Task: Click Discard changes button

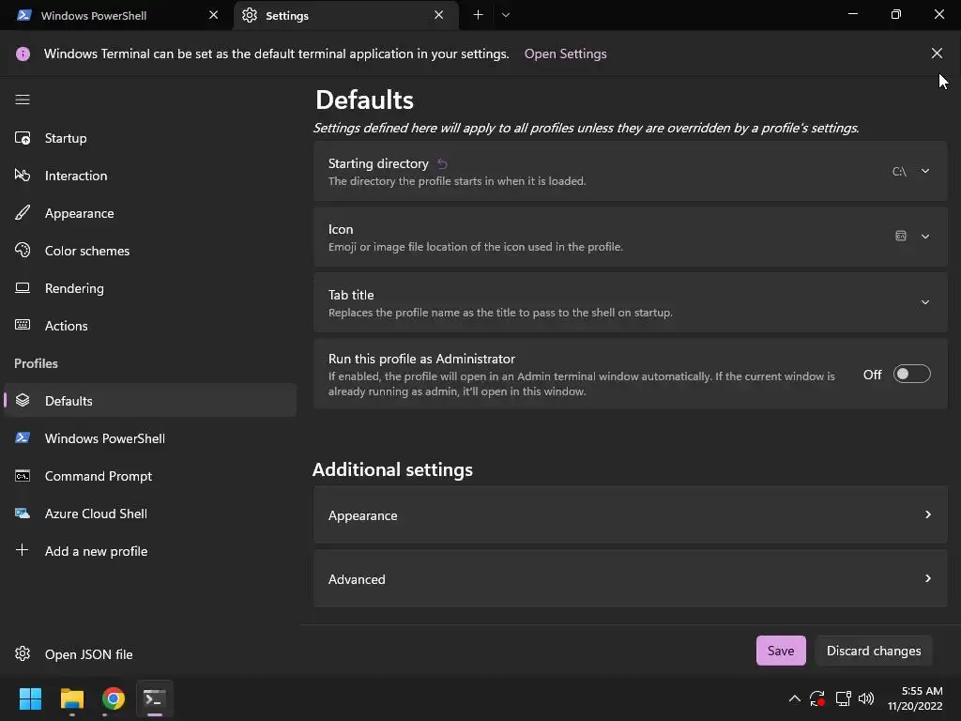Action: [874, 651]
